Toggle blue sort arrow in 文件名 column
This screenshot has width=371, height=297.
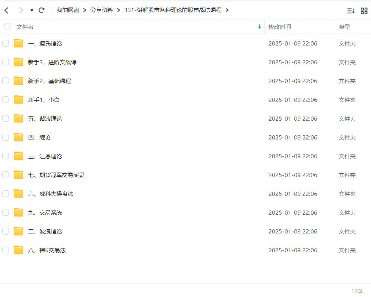tap(259, 27)
